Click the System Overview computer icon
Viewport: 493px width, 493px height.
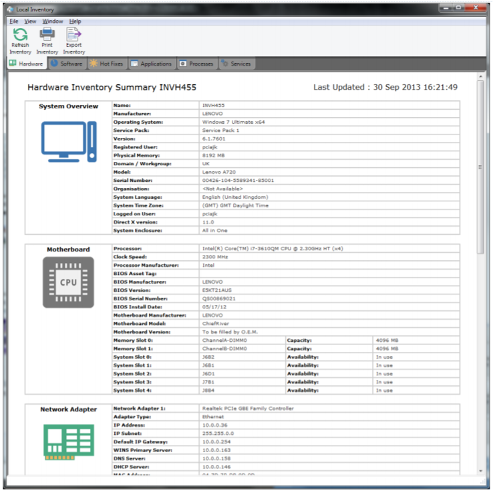pyautogui.click(x=68, y=141)
